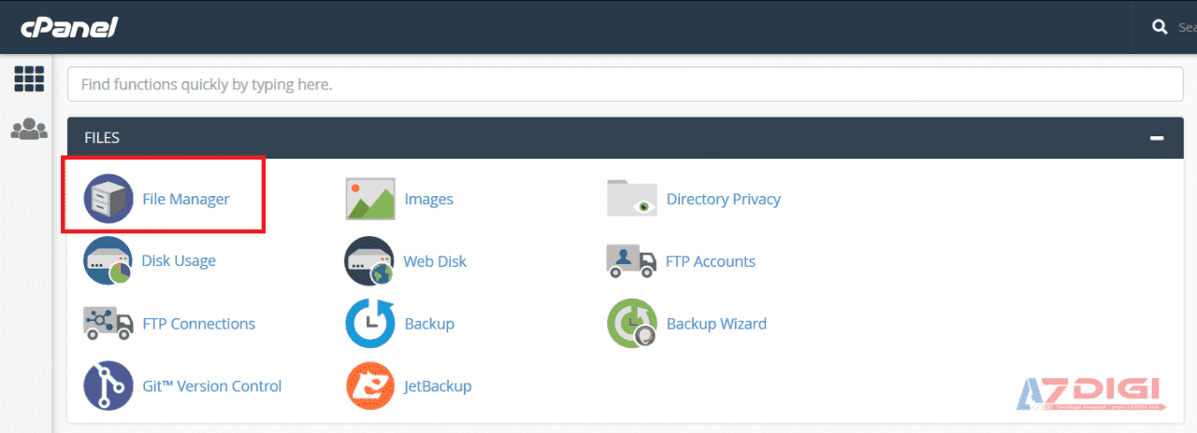Screen dimensions: 1197x433
Task: Click the Backup clock icon
Action: pyautogui.click(x=370, y=324)
